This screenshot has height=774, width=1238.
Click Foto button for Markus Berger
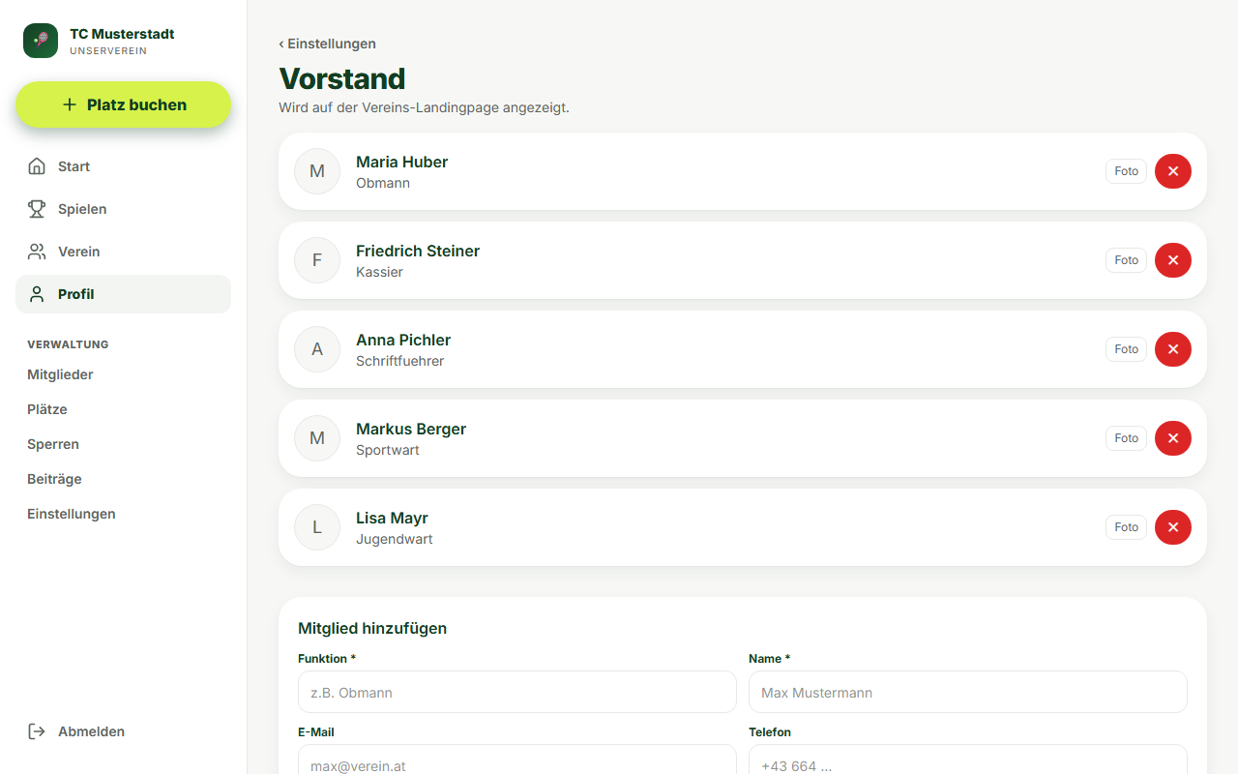1126,438
